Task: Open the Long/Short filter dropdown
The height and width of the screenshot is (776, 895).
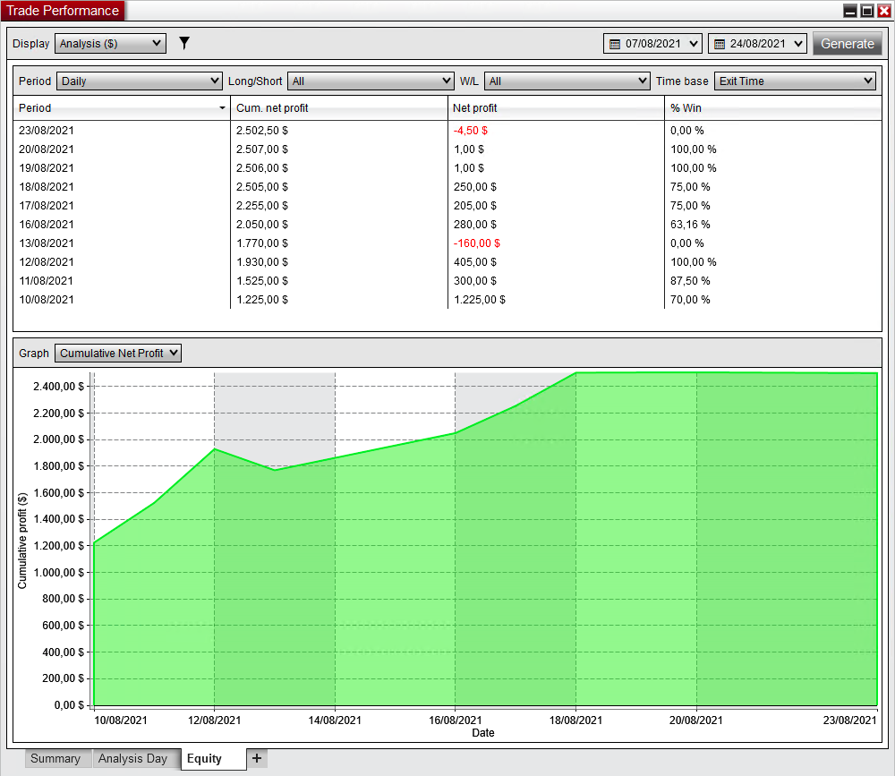Action: pyautogui.click(x=371, y=81)
